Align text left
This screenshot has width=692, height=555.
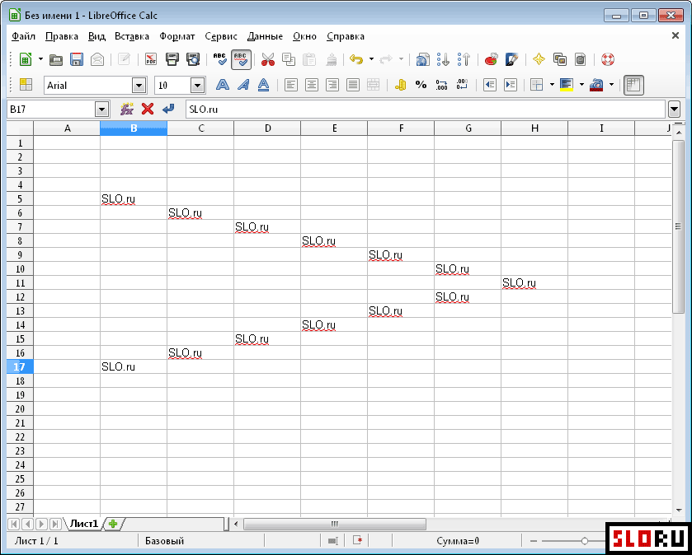[291, 85]
